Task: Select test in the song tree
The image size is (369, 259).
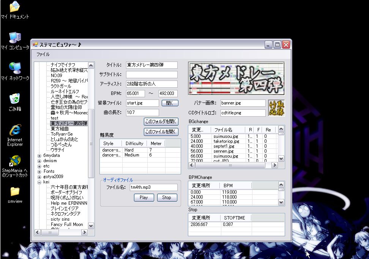Action: tap(54, 118)
